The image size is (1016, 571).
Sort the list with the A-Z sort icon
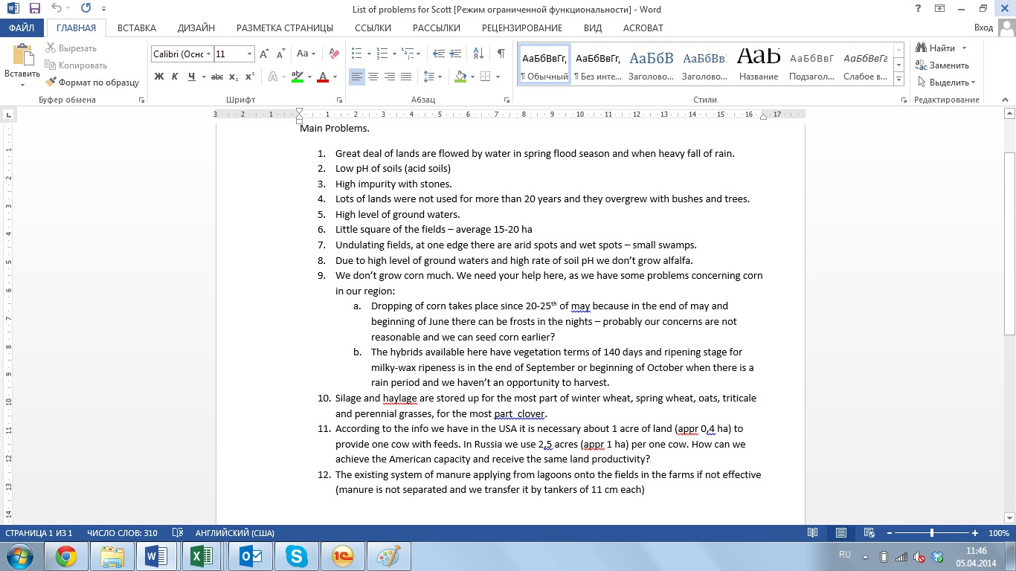click(478, 54)
